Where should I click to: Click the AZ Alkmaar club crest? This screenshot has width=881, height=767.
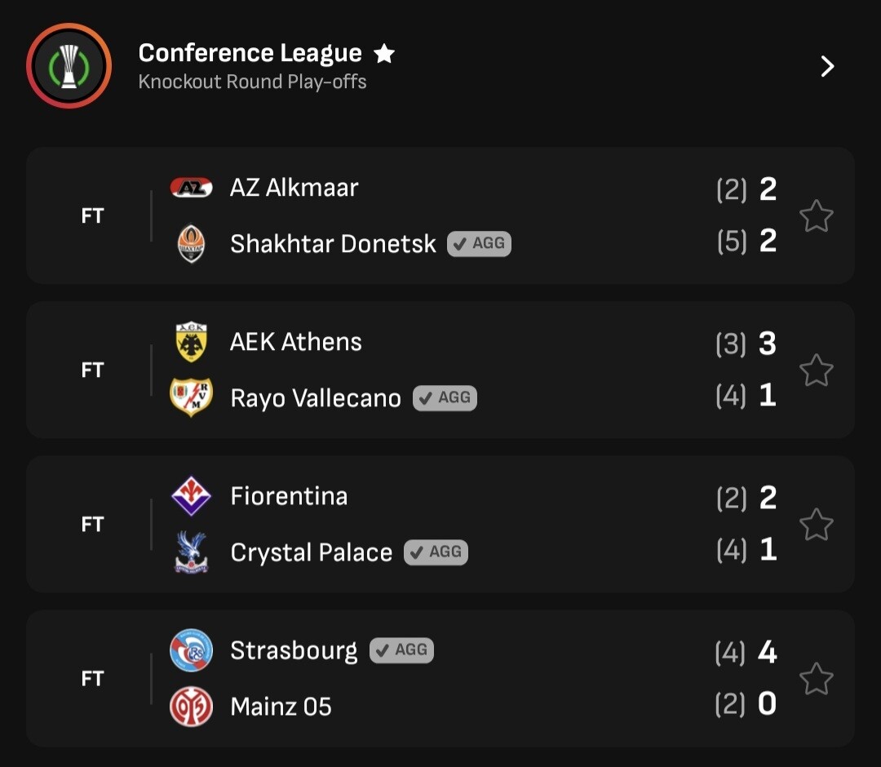pyautogui.click(x=191, y=188)
